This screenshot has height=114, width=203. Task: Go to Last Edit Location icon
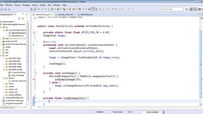click(x=115, y=9)
